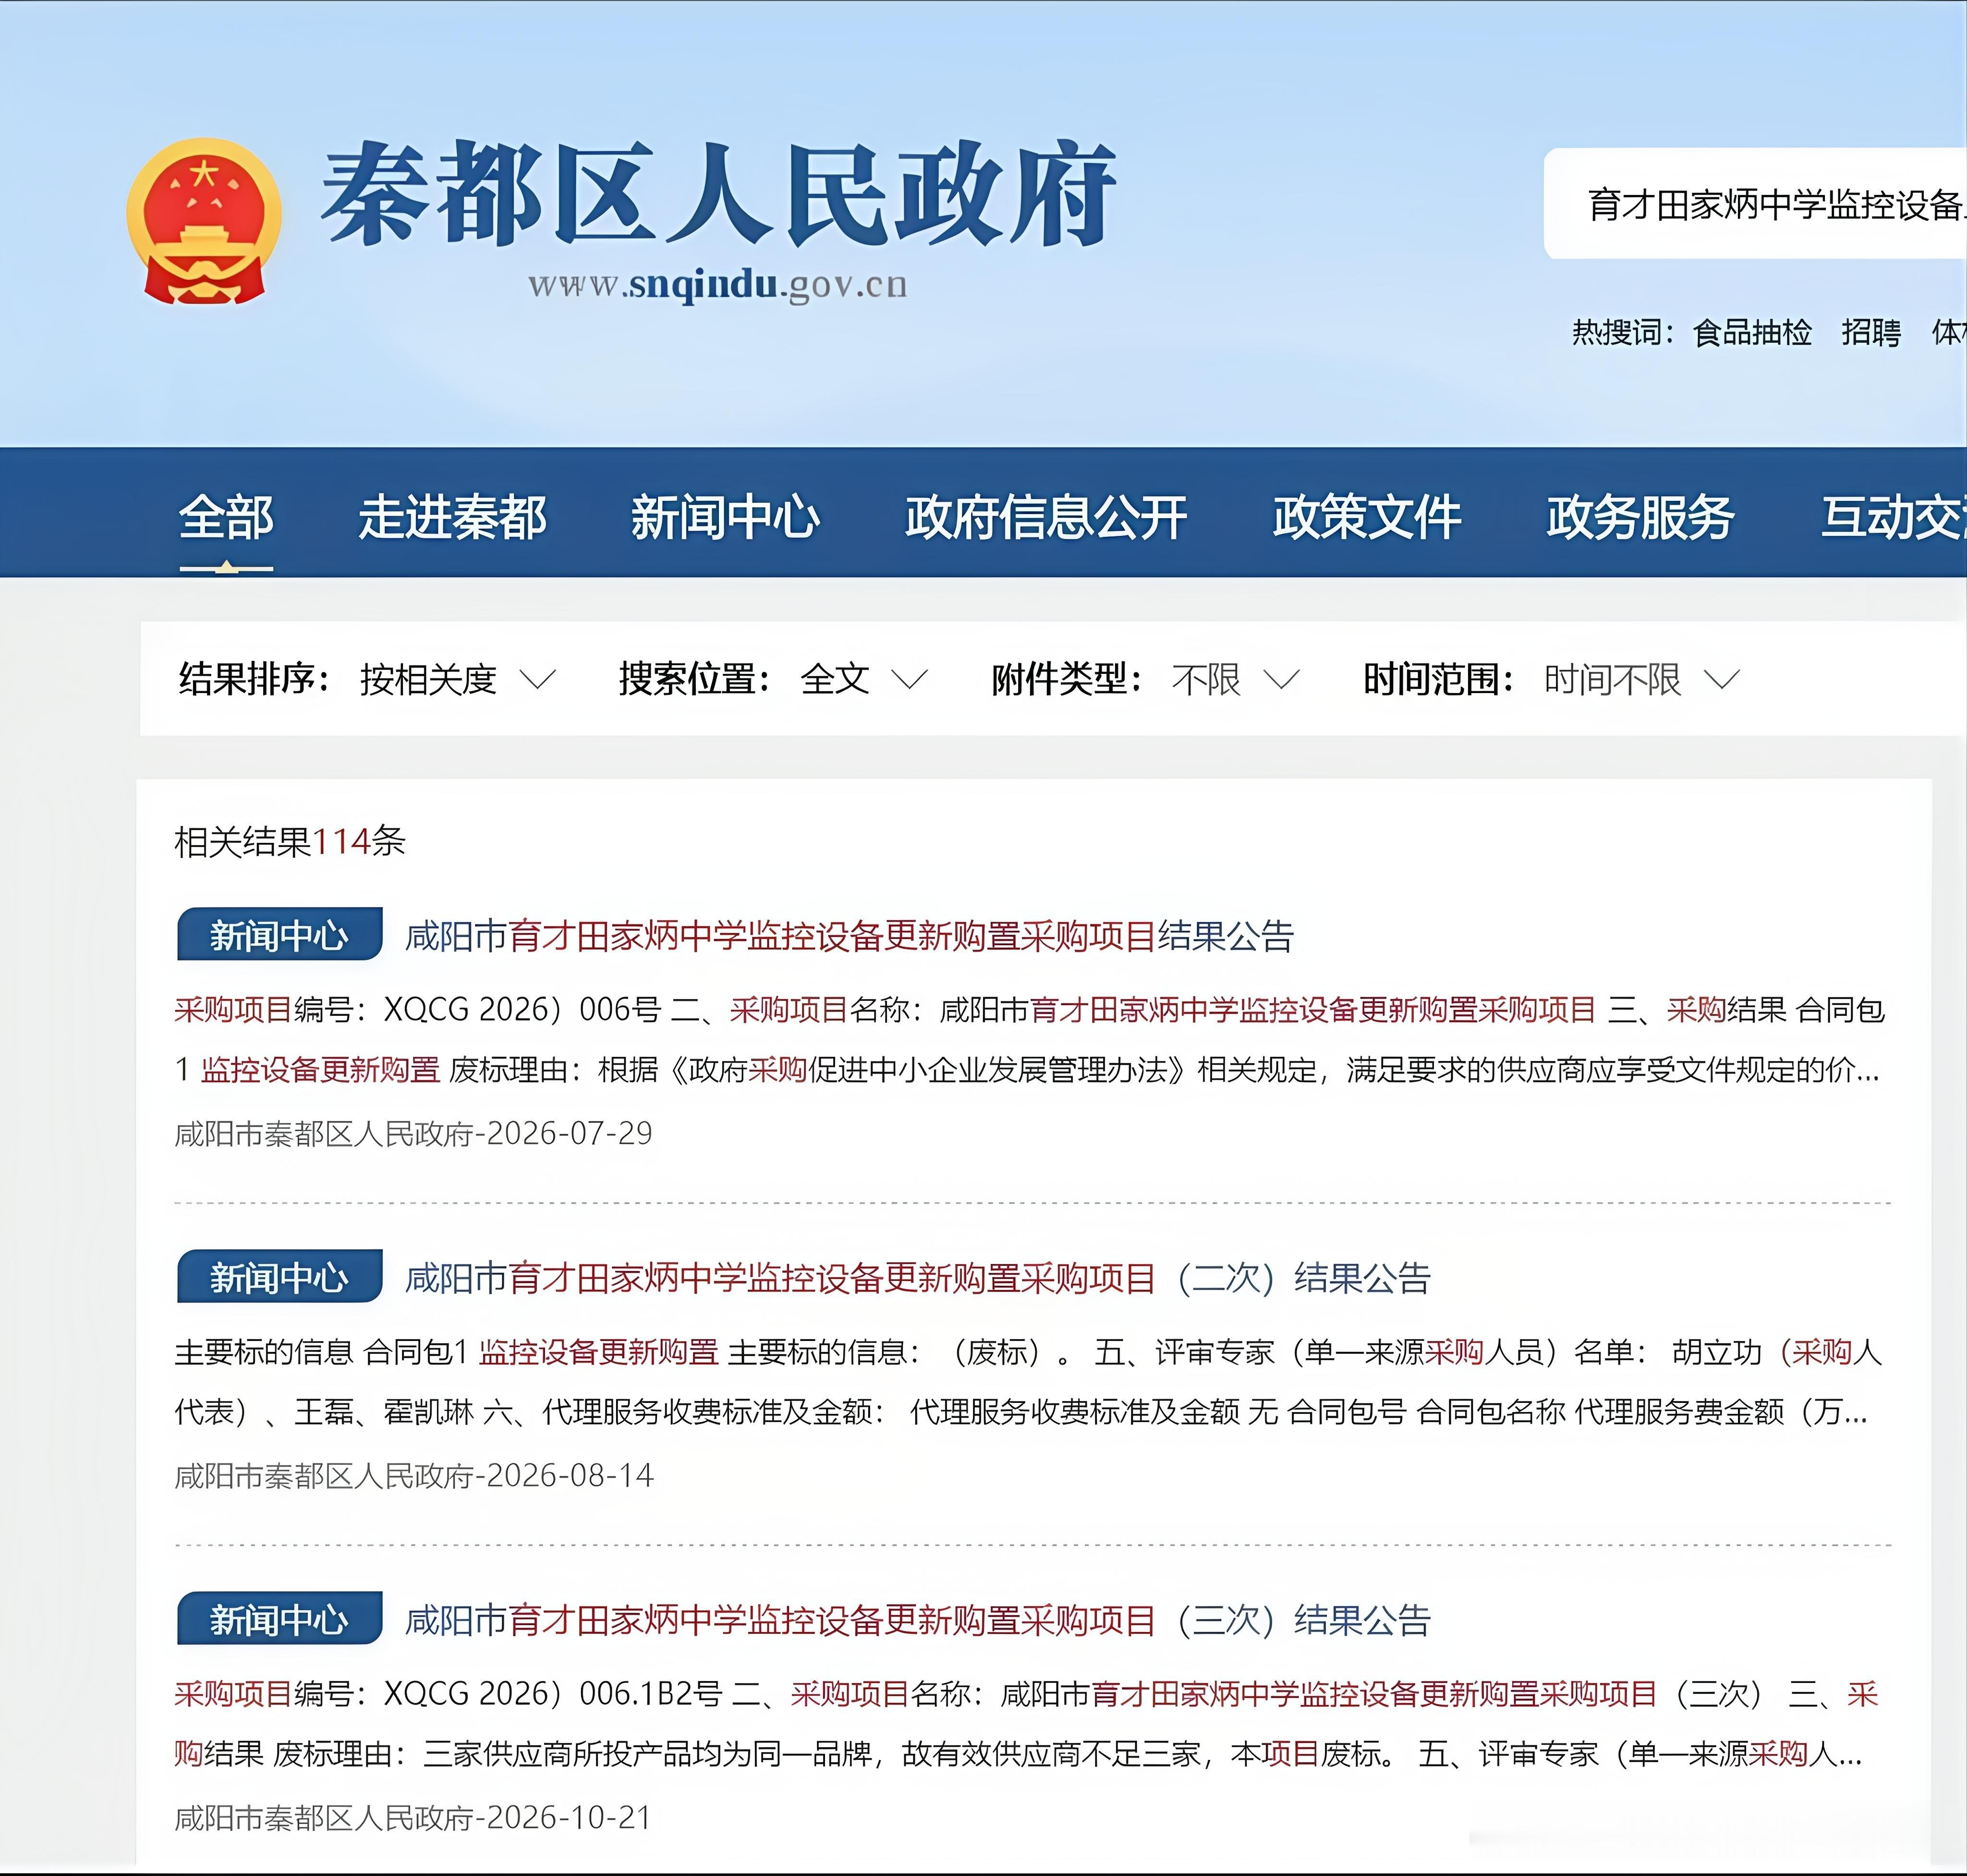Open the (二次) 结果公告 result title
This screenshot has height=1876, width=1967.
pyautogui.click(x=917, y=1278)
